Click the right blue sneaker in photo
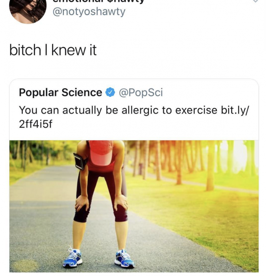 point(124,259)
